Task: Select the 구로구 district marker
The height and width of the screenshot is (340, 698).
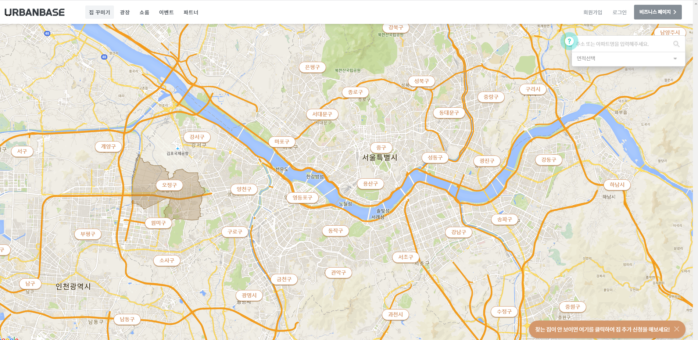Action: (235, 232)
